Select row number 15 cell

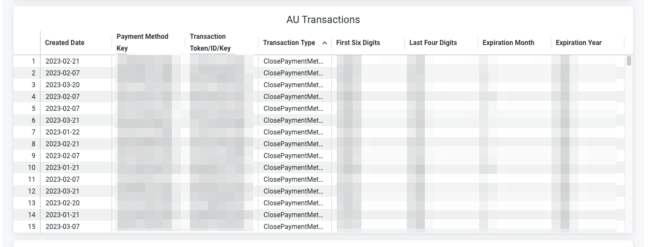[x=27, y=227]
